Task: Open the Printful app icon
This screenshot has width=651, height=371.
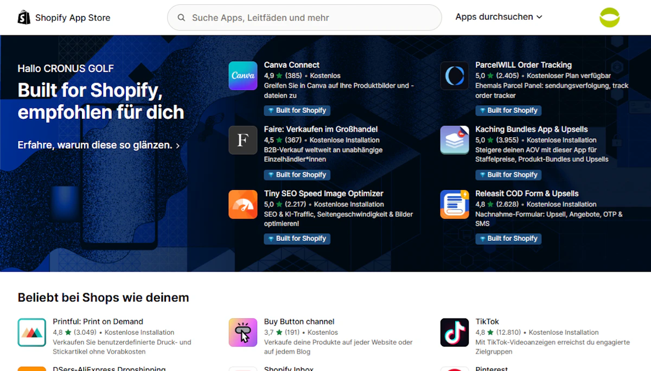Action: (x=31, y=332)
